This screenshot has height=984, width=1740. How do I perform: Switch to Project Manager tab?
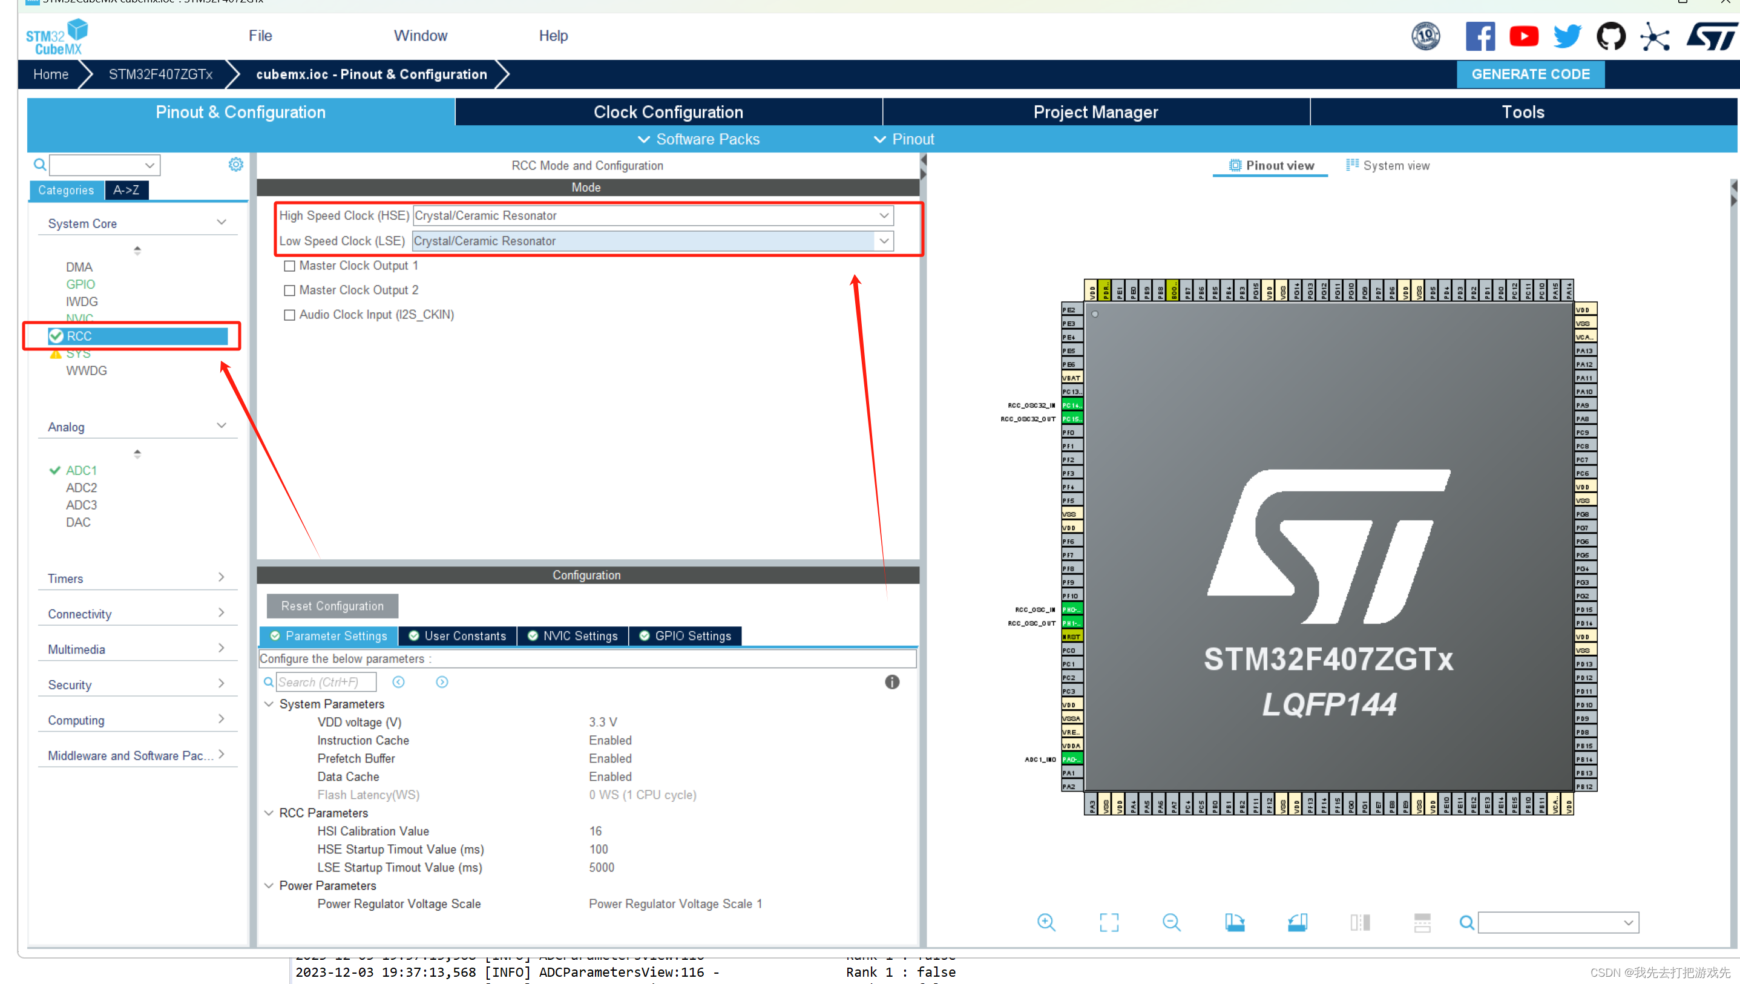1095,111
